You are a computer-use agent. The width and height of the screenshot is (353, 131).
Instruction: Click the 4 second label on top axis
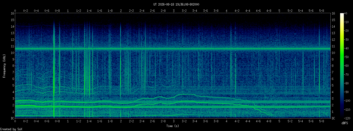(x=226, y=11)
